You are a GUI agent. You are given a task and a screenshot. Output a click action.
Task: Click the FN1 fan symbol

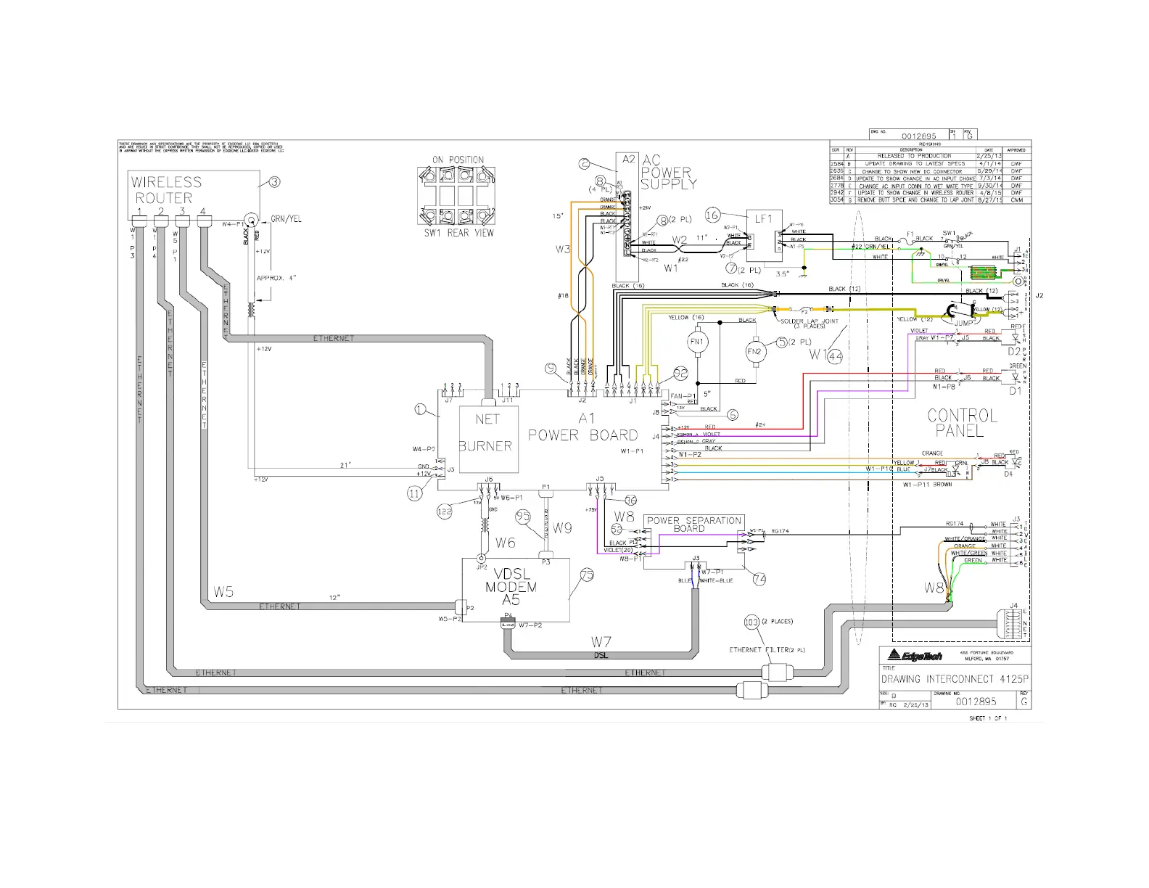(x=697, y=341)
